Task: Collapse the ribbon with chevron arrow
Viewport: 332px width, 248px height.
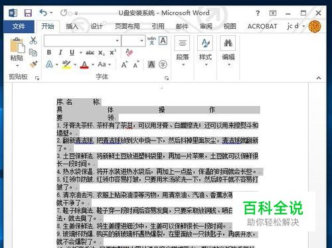Action: tap(319, 78)
